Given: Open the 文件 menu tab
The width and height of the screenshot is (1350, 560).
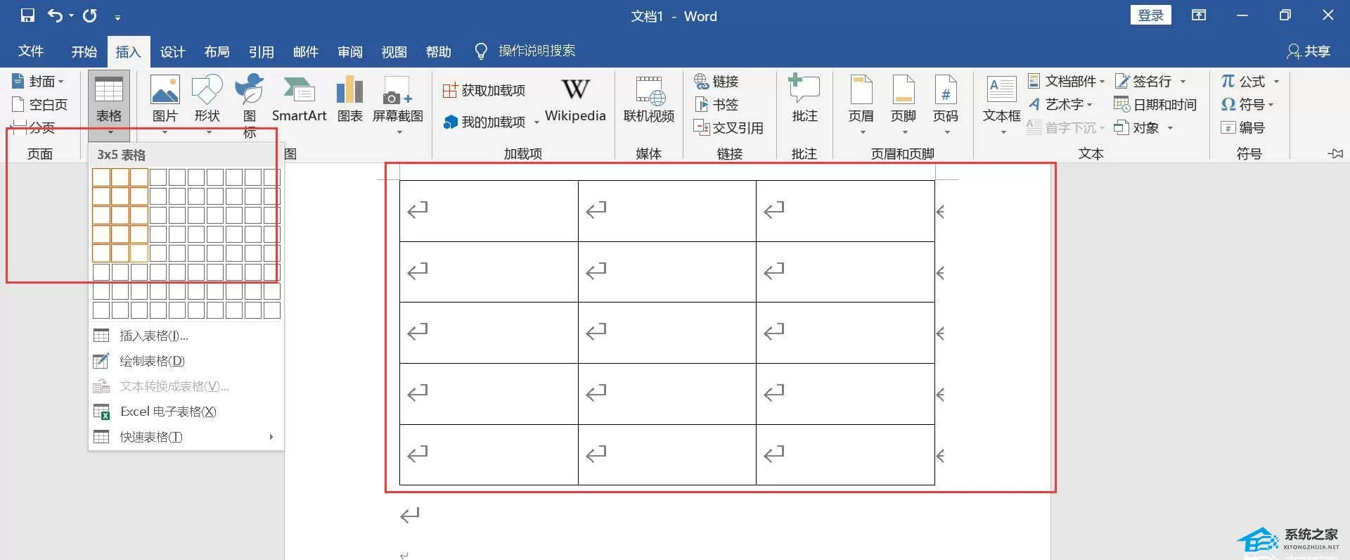Looking at the screenshot, I should 30,51.
